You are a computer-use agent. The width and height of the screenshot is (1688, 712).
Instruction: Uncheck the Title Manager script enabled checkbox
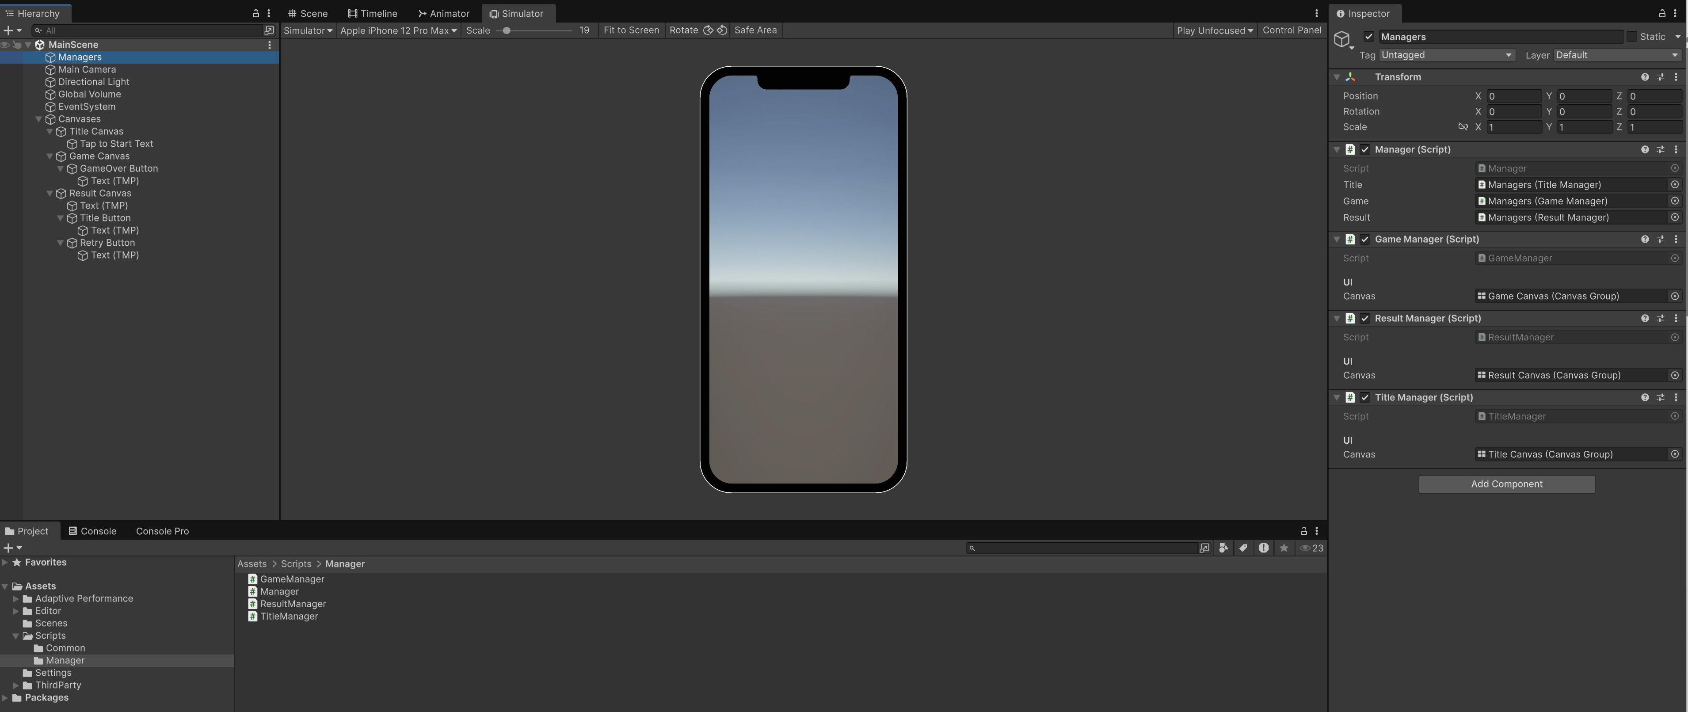click(1365, 398)
